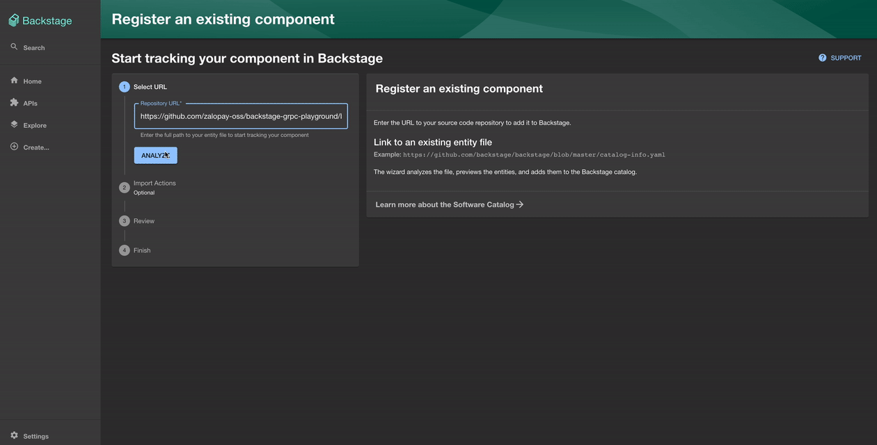Click 'Start tracking your component in Backstage' heading
The height and width of the screenshot is (445, 877).
247,58
